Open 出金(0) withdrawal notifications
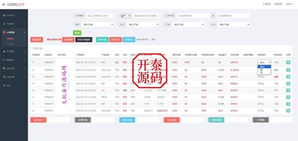The height and width of the screenshot is (141, 298). pos(279,4)
